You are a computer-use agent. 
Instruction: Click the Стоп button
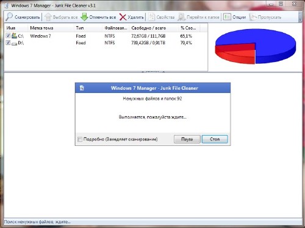pyautogui.click(x=215, y=139)
